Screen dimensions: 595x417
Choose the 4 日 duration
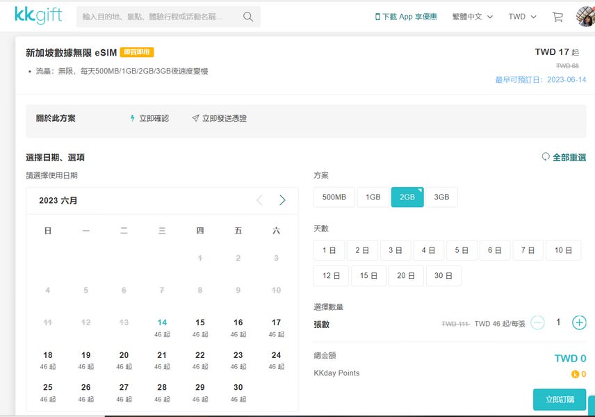pyautogui.click(x=428, y=250)
